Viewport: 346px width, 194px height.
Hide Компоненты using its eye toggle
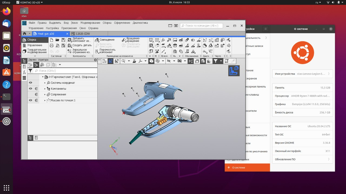[x=31, y=89]
